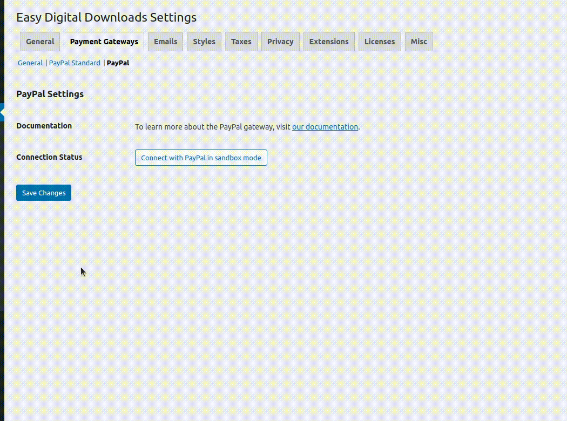Click the PayPal Settings section heading
The width and height of the screenshot is (567, 421).
[x=50, y=94]
